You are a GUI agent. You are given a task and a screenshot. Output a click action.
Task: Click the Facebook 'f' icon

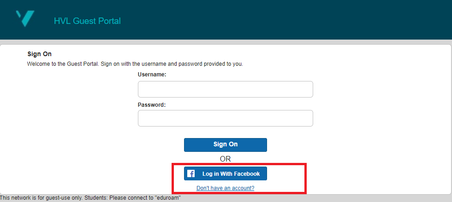(191, 174)
